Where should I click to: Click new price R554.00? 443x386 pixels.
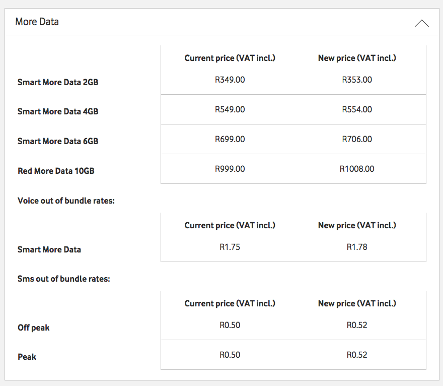pos(357,109)
